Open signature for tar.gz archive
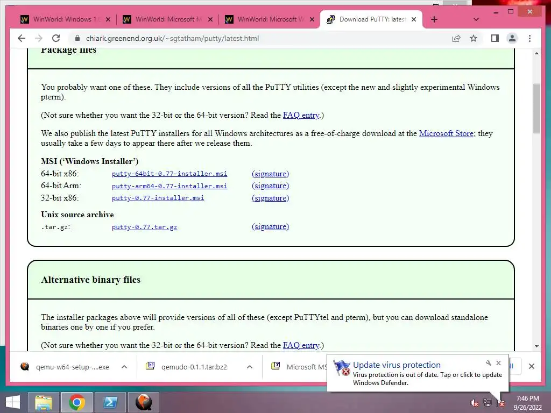The height and width of the screenshot is (413, 551). [270, 226]
